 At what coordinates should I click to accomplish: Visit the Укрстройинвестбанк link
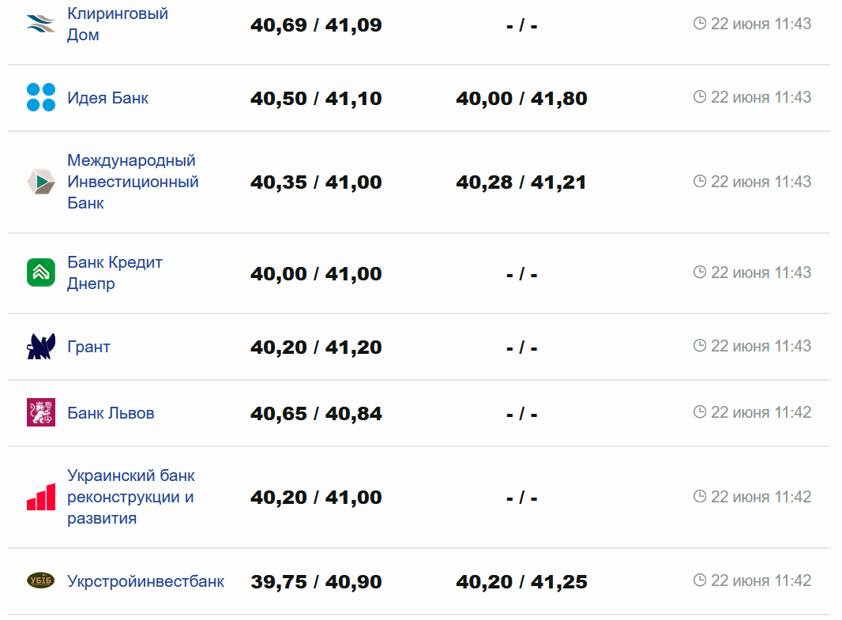(145, 581)
